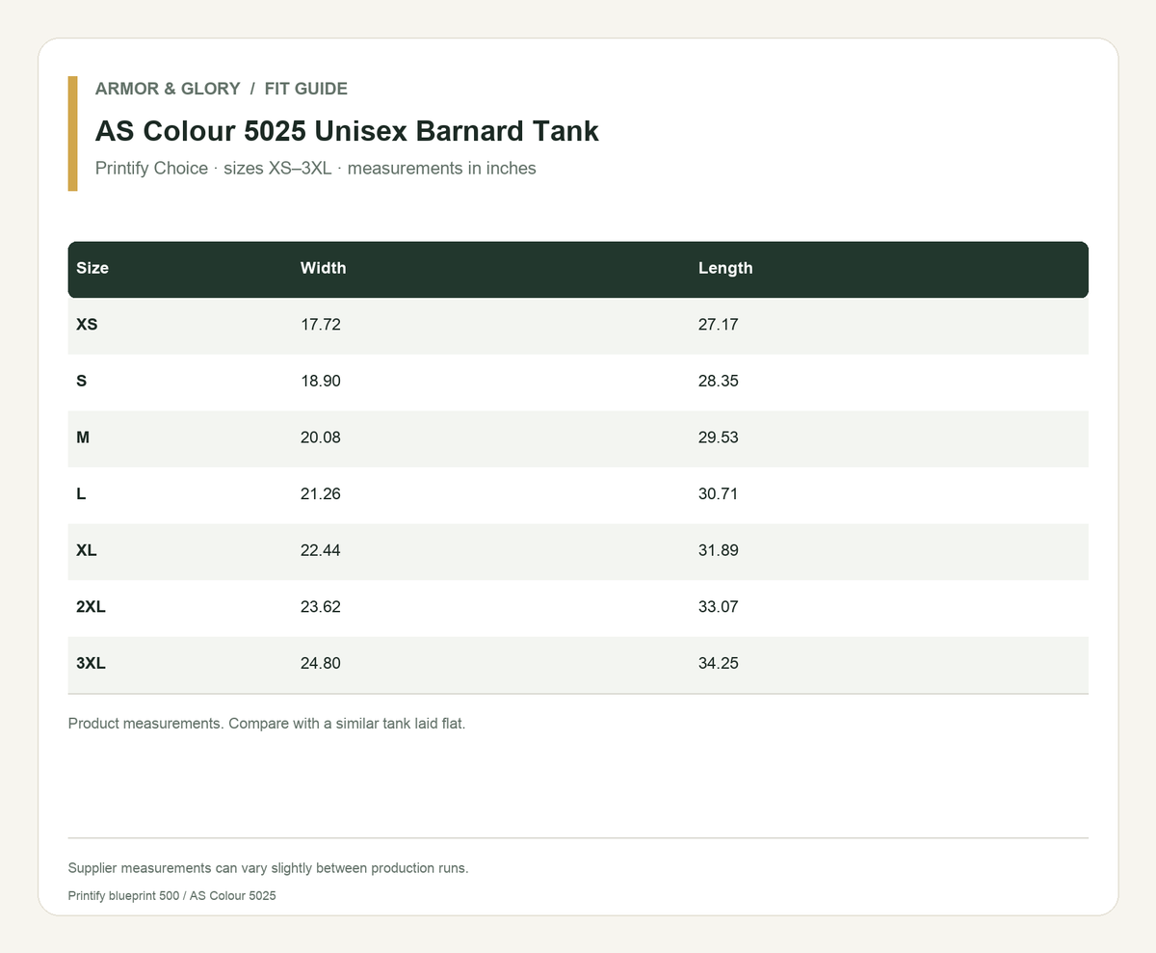
Task: Select the 3XL size row label
Action: click(91, 664)
